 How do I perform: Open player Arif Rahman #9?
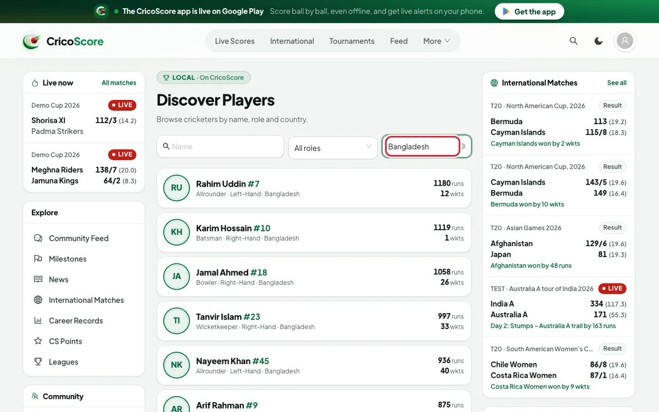tap(314, 401)
